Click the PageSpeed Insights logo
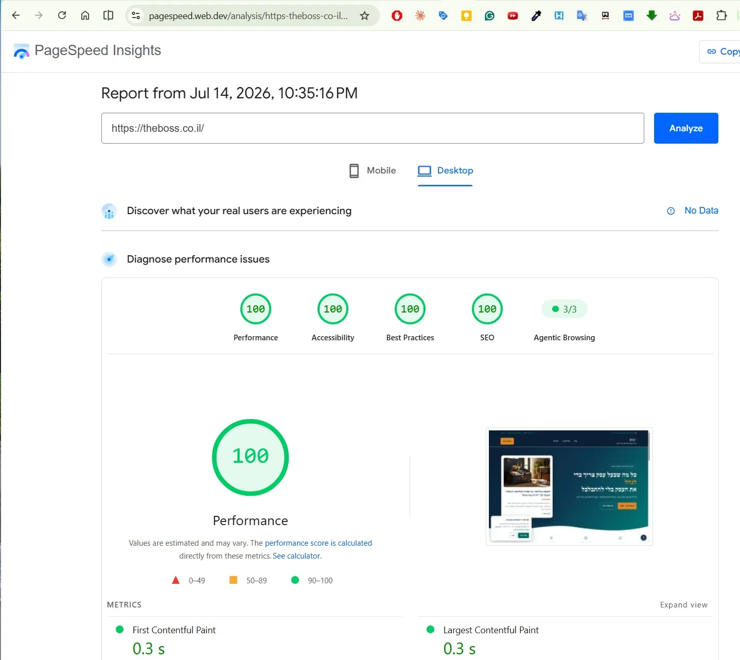The height and width of the screenshot is (660, 740). 87,50
